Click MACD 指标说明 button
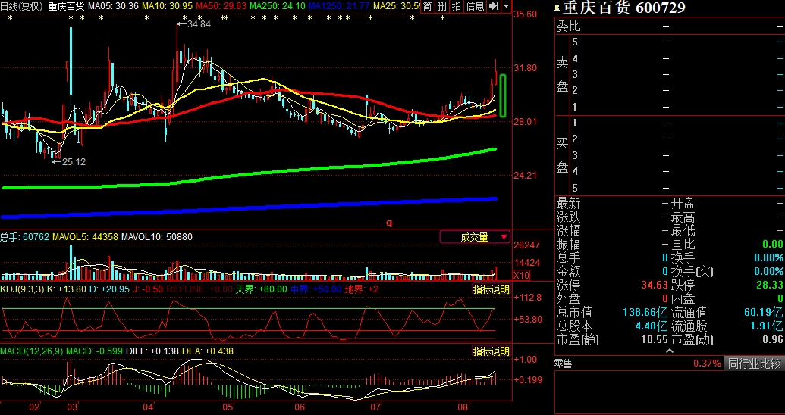 point(491,351)
